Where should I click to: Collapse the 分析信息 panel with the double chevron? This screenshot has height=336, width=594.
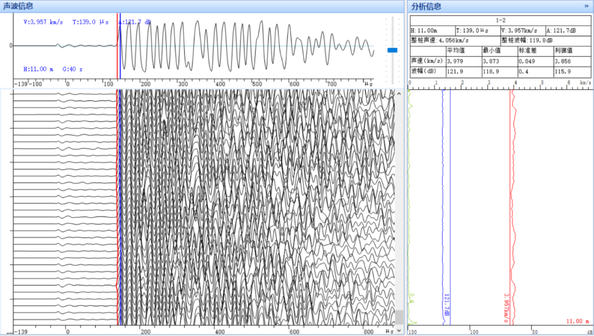586,6
